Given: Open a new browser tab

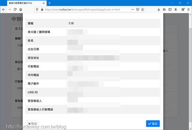Looking at the screenshot, I should [x=49, y=3].
